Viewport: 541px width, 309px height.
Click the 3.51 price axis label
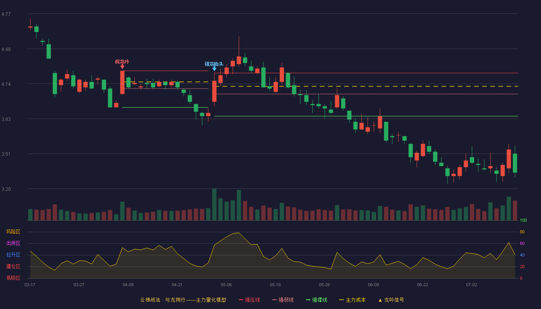pyautogui.click(x=6, y=154)
